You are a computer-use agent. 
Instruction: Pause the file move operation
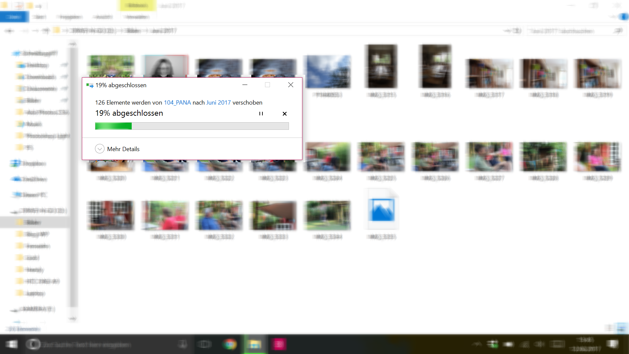click(x=261, y=114)
